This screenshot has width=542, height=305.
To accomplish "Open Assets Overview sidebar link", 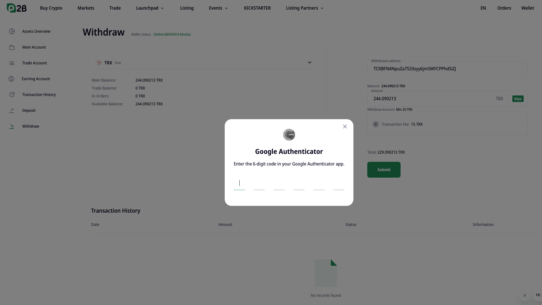I will pyautogui.click(x=36, y=31).
